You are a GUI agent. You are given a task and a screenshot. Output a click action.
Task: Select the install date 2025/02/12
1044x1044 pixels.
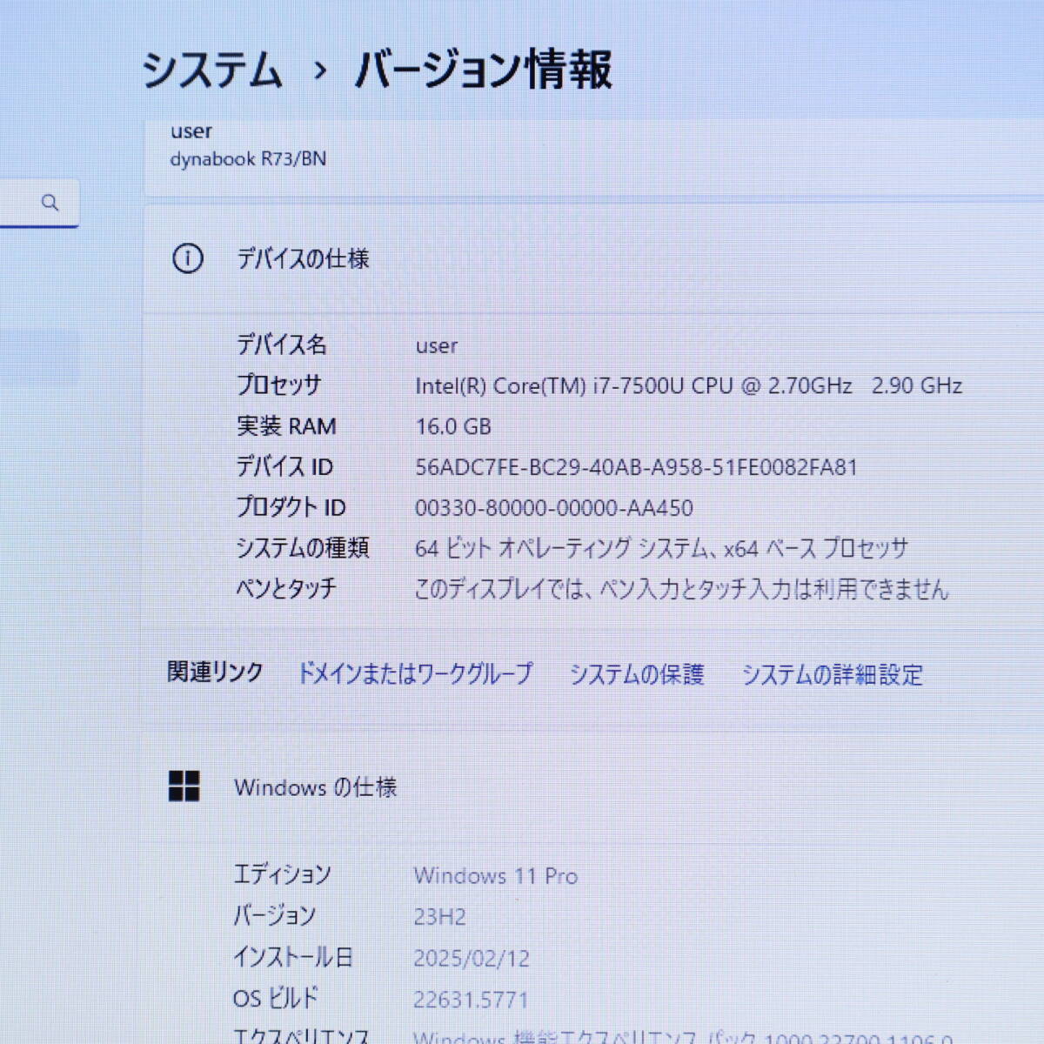pyautogui.click(x=472, y=958)
